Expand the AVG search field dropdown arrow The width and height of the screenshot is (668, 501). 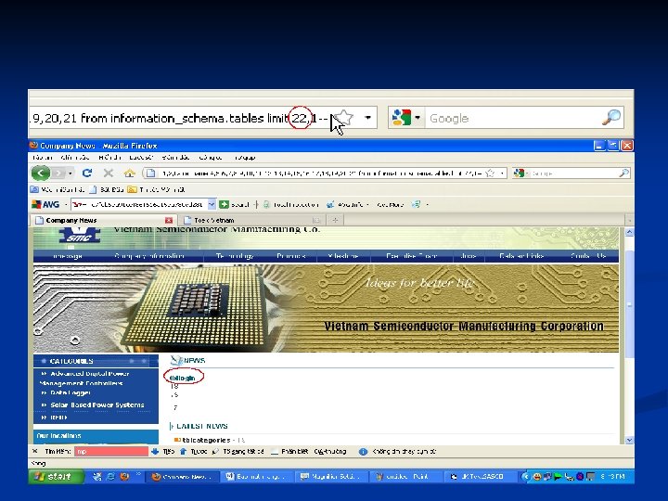pos(212,205)
